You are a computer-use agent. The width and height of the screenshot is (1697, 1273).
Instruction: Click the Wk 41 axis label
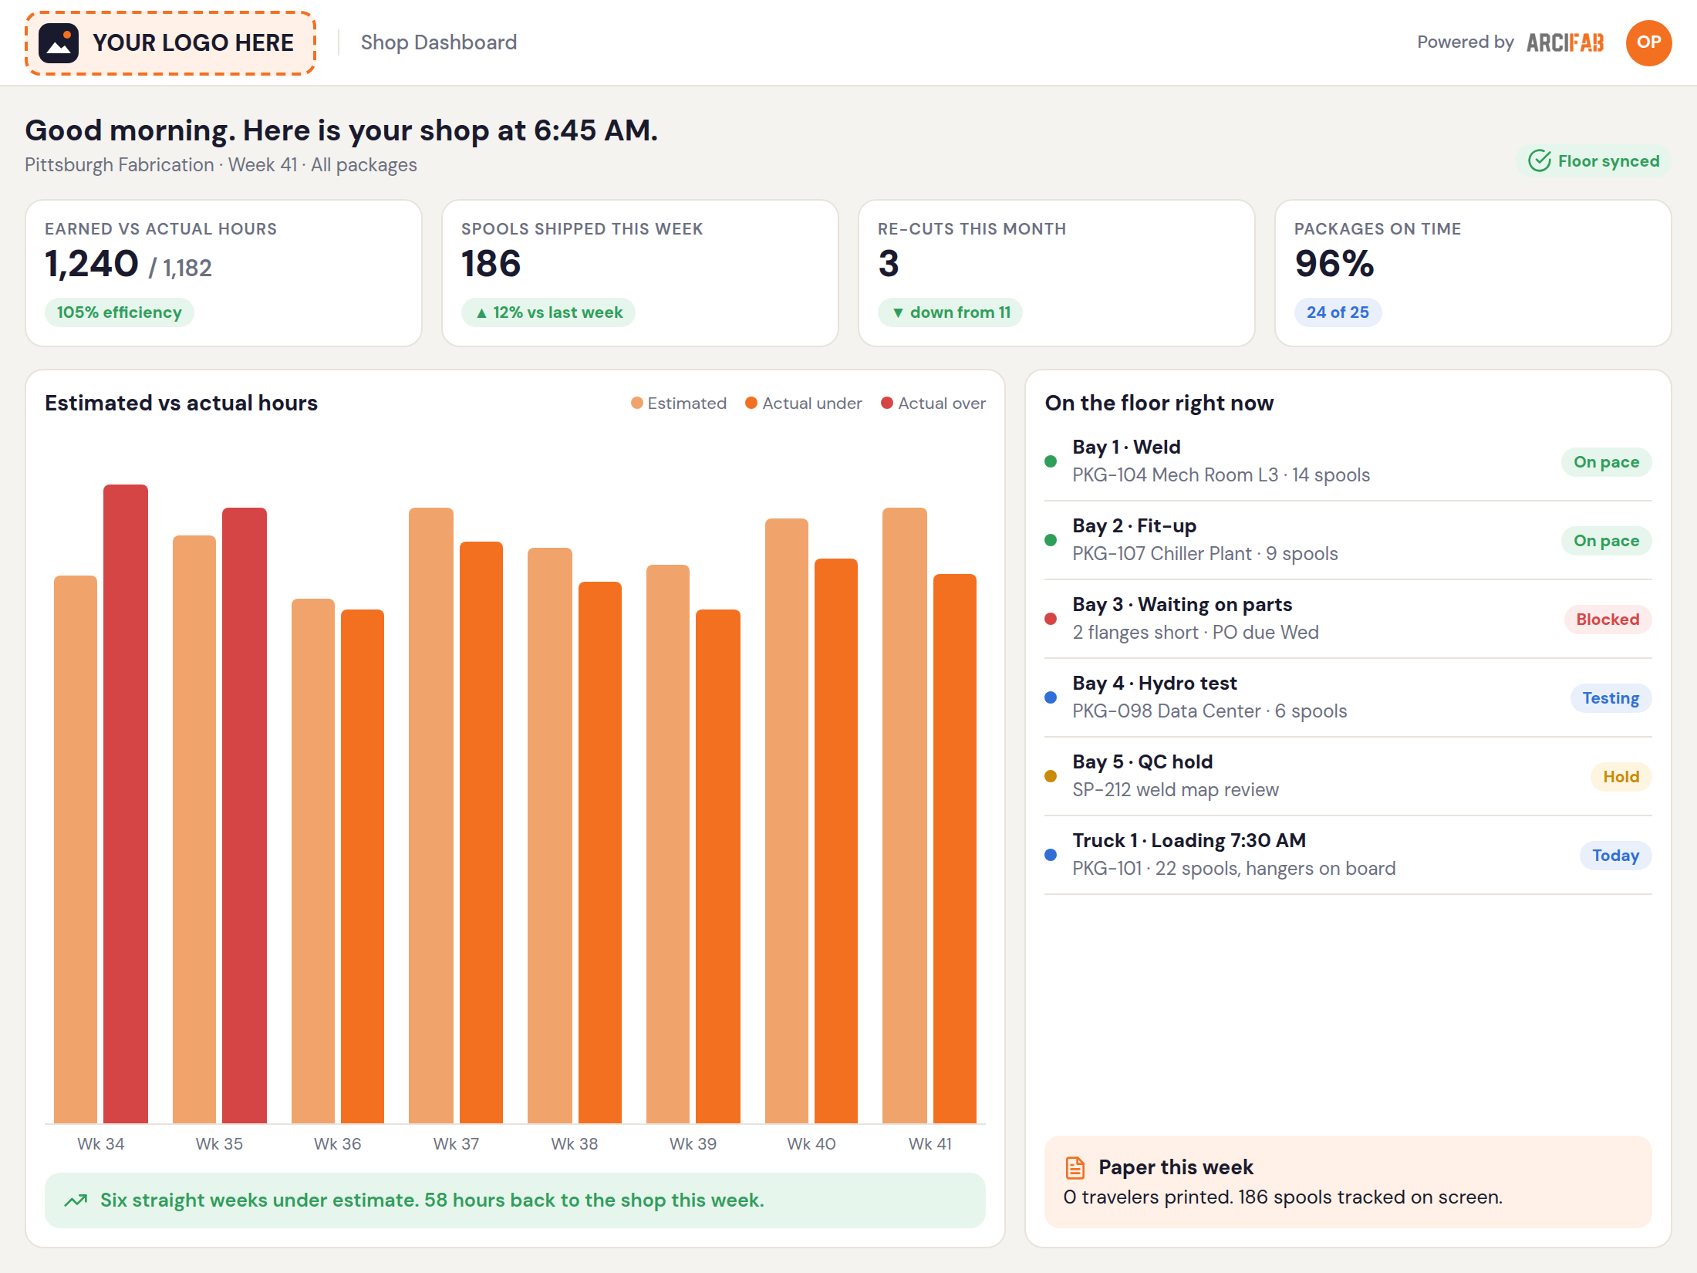(929, 1144)
